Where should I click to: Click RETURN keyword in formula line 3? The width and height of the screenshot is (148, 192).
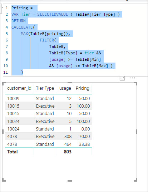(19, 21)
